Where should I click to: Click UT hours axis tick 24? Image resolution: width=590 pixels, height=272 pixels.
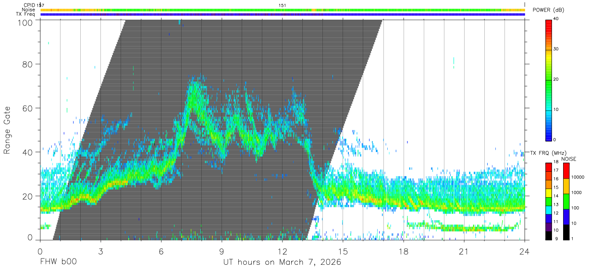pos(525,251)
